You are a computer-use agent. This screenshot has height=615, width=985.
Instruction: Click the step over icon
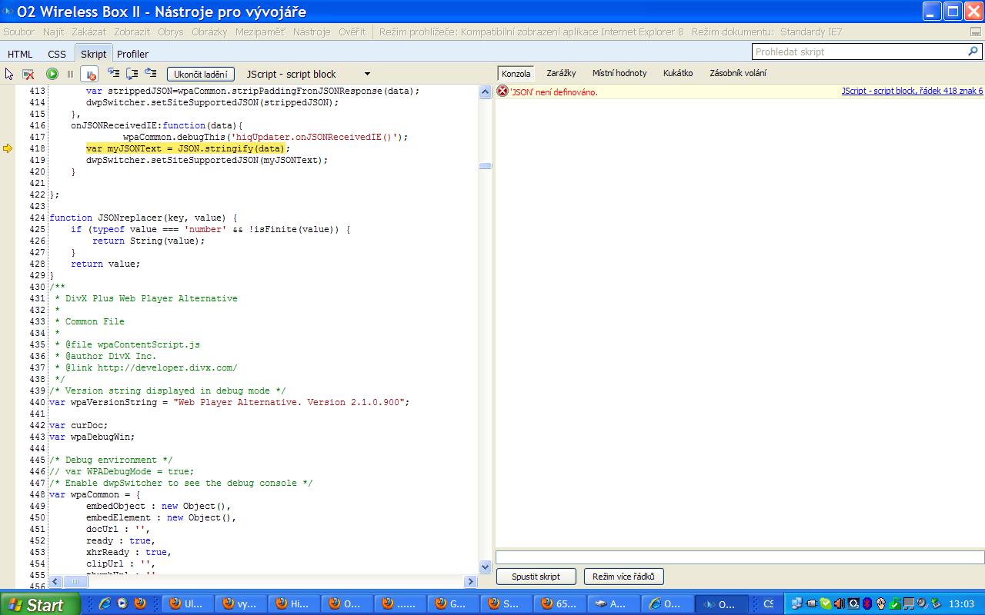click(132, 73)
